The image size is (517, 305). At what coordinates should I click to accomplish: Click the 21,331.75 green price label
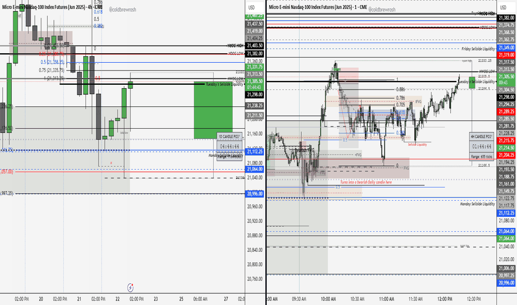pyautogui.click(x=255, y=67)
